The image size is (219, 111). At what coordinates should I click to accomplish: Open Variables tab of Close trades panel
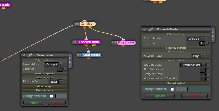70,61
